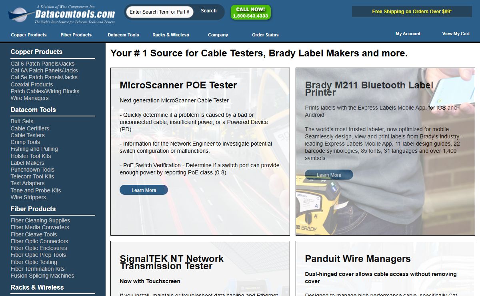Select Patch Cables/Wiring Blocks link
This screenshot has height=296, width=480.
point(45,91)
